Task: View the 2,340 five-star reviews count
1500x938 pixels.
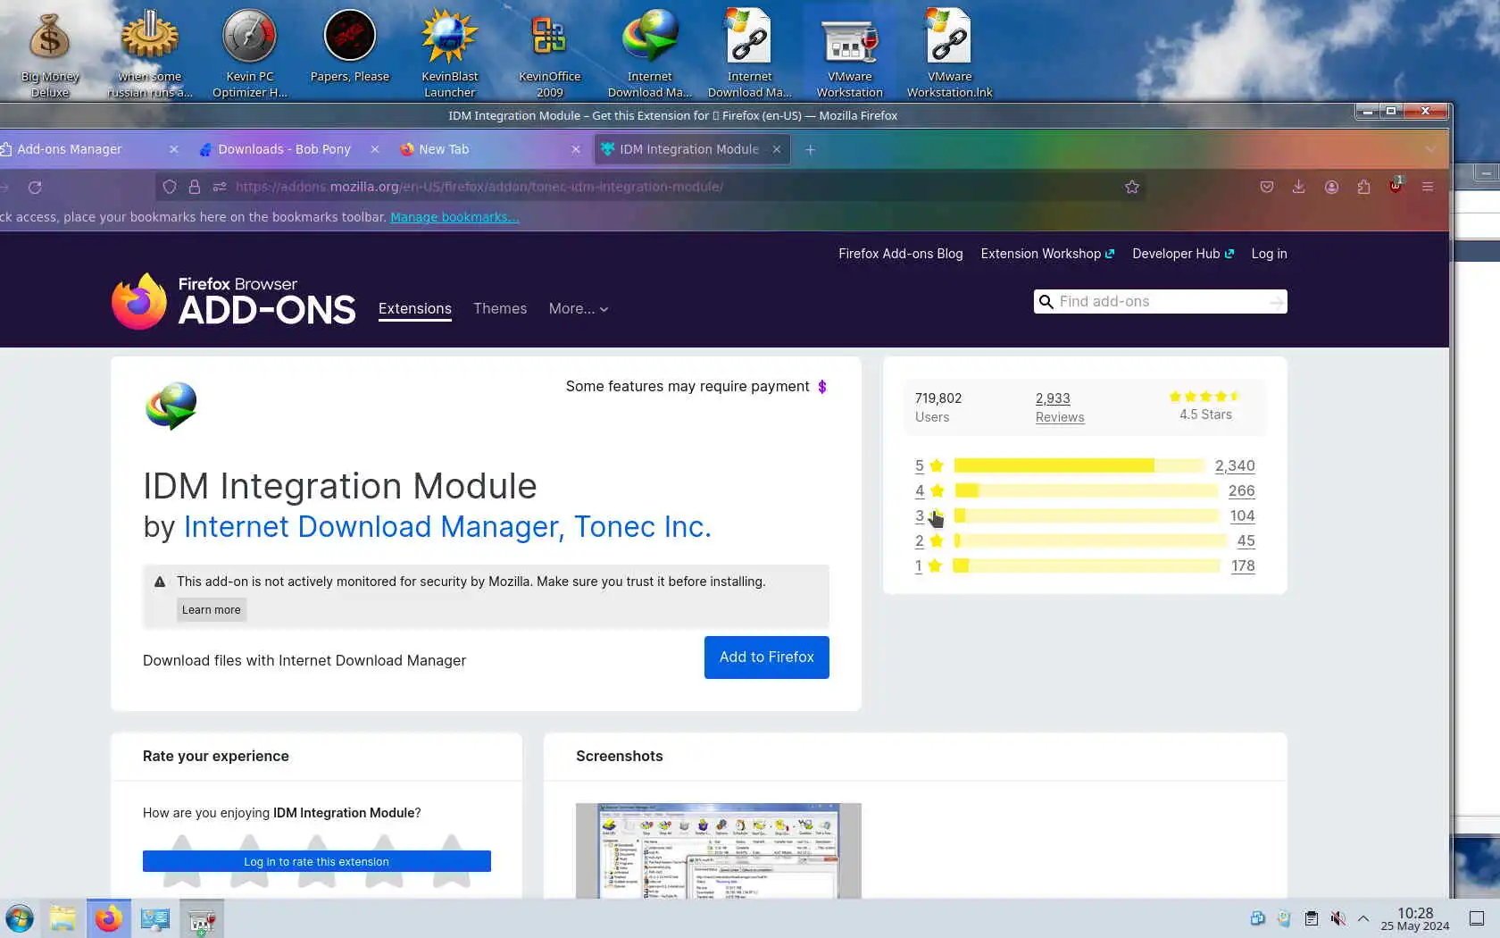Action: tap(1235, 465)
